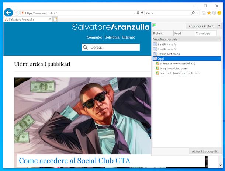Click the aranzulla site favicon in address bar
This screenshot has width=225, height=171.
tap(23, 13)
